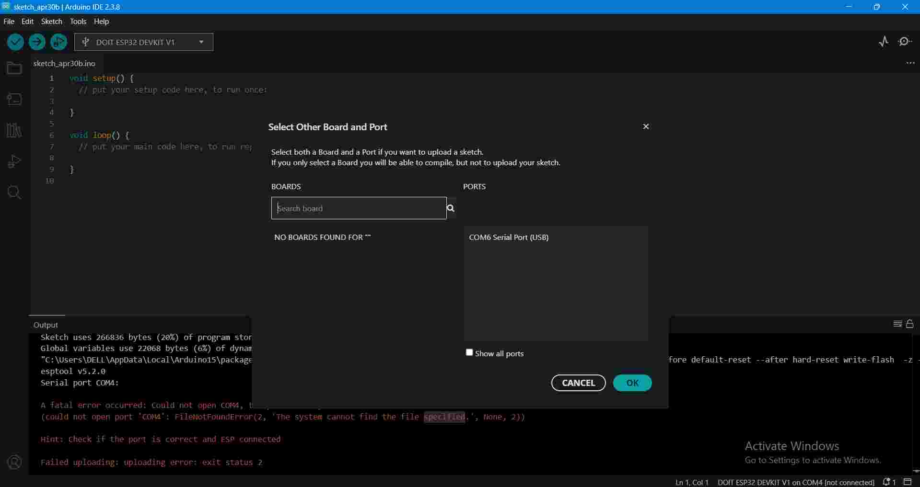
Task: Toggle the output lock scroll icon
Action: [x=910, y=324]
